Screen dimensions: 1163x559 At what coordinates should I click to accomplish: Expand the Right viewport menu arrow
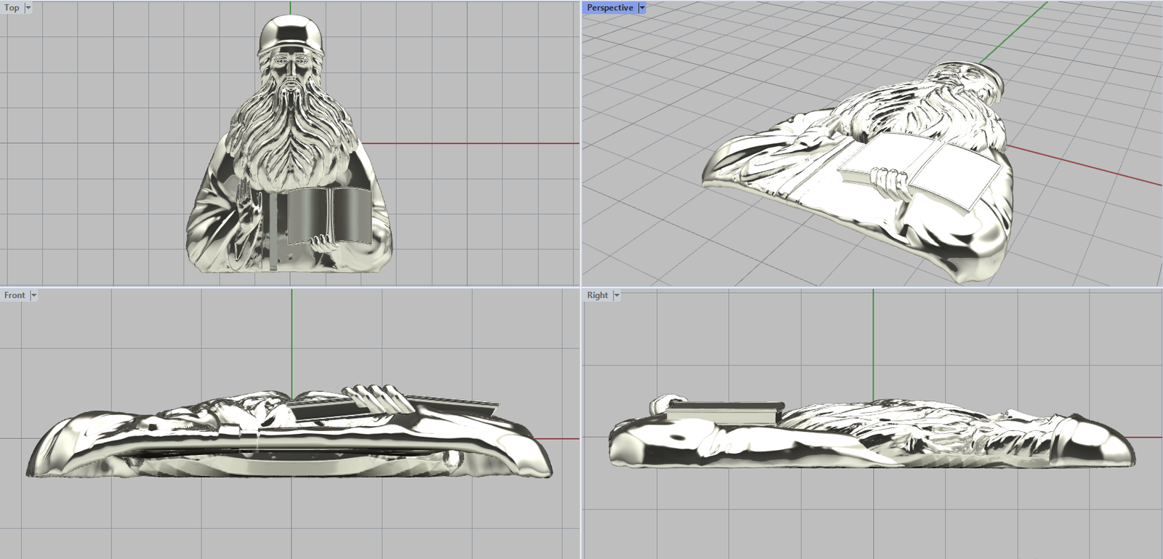click(616, 295)
